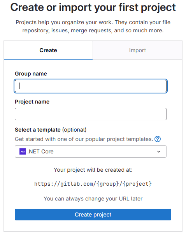186x234 pixels.
Task: Click the Projects help you organize description
Action: (93, 26)
